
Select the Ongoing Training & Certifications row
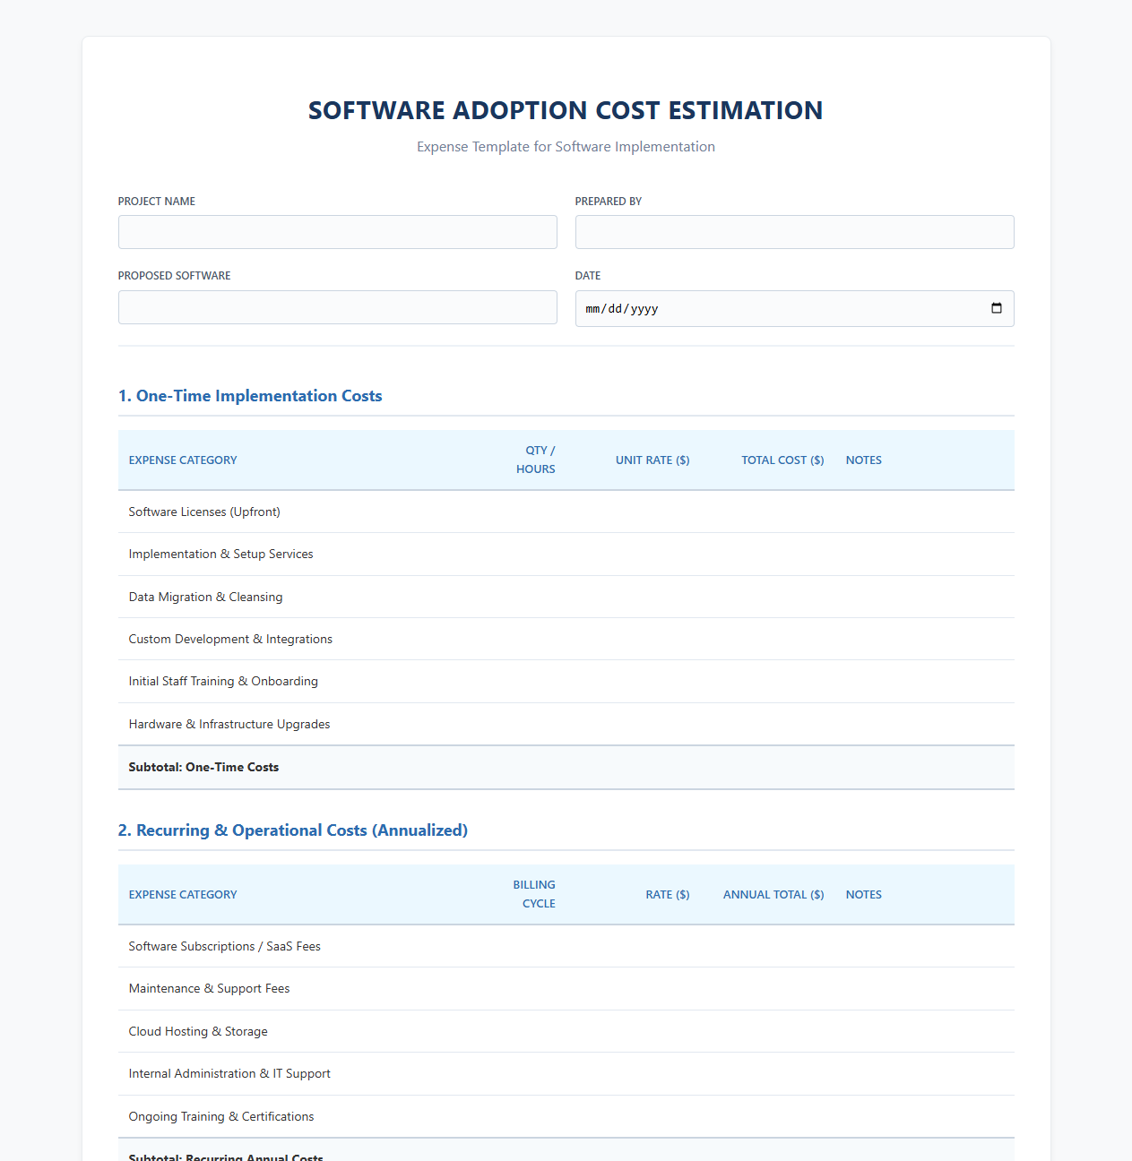[566, 1116]
